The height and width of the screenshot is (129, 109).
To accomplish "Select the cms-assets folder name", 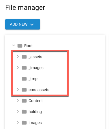I will point(39,90).
